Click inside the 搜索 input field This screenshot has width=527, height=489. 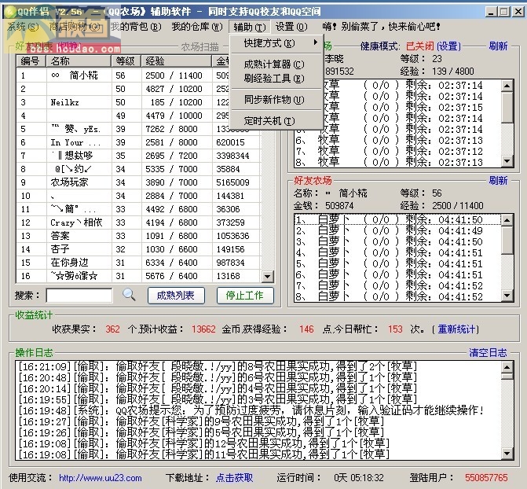[x=79, y=296]
